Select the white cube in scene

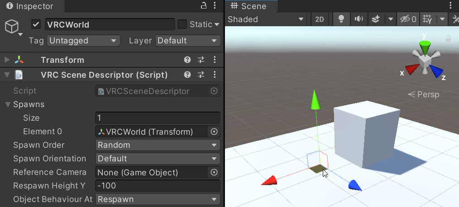tap(366, 135)
